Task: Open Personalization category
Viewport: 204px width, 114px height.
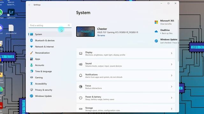Action: point(50,53)
